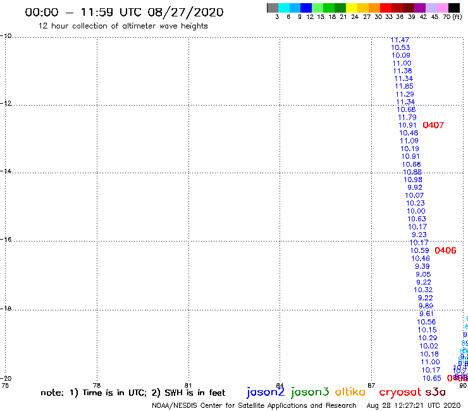Screen dimensions: 468x411
Task: Click the wave height value 10.09
Action: click(401, 55)
